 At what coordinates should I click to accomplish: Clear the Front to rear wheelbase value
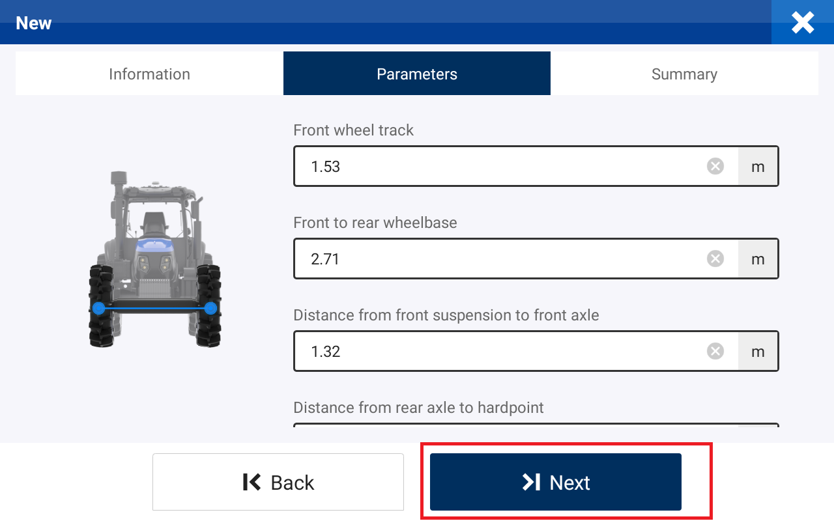715,259
